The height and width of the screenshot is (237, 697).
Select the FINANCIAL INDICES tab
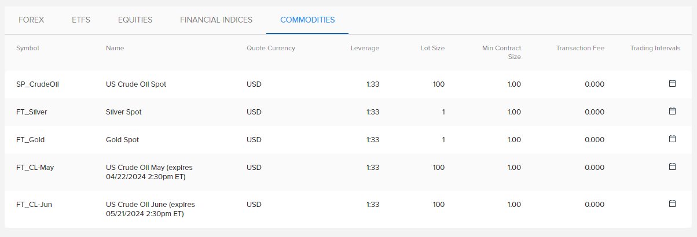click(x=216, y=20)
